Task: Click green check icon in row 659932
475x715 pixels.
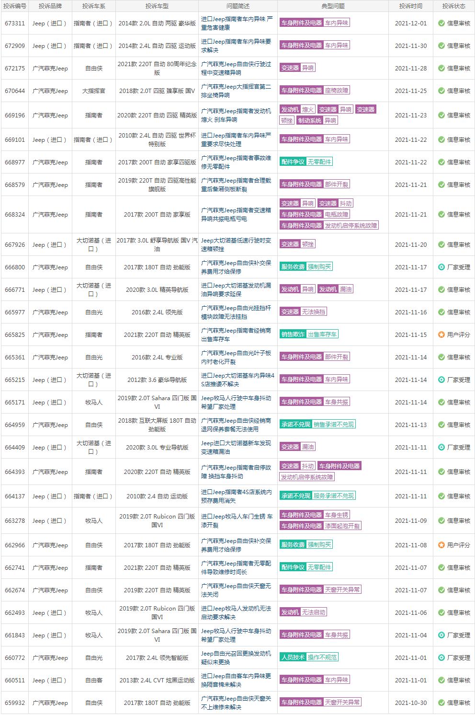Action: point(441,703)
